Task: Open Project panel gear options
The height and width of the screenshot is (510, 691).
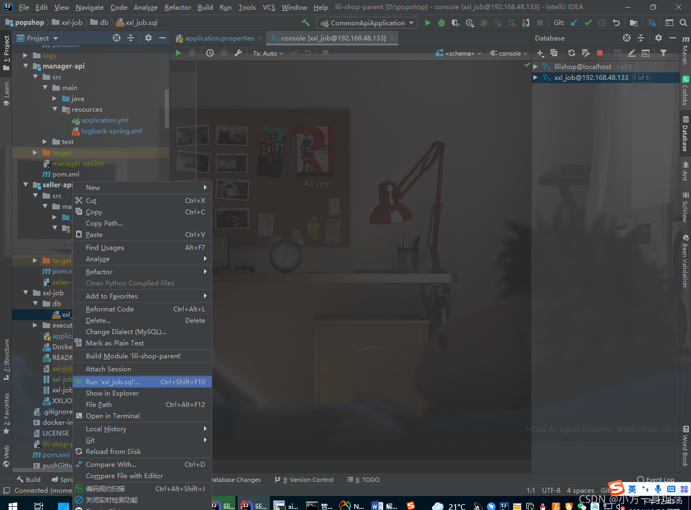Action: pos(148,38)
